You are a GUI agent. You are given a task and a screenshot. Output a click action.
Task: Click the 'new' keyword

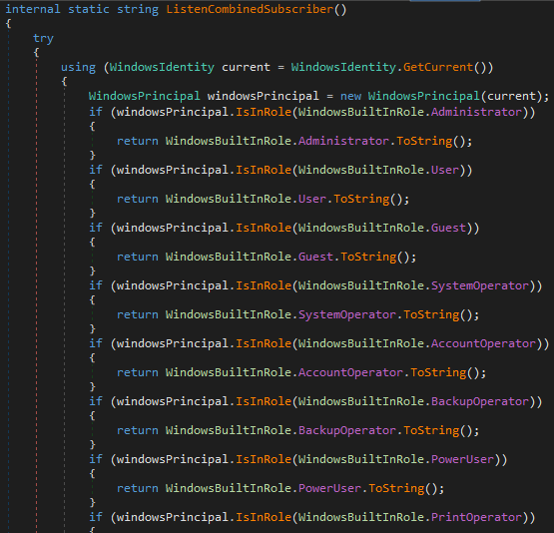click(x=350, y=96)
